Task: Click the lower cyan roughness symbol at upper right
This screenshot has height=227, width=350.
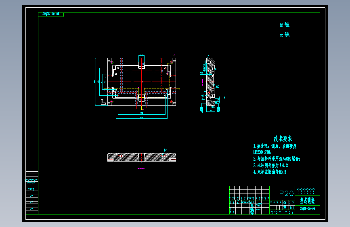Action: pos(285,35)
